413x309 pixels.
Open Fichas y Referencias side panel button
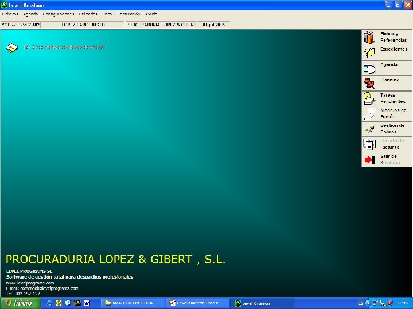pyautogui.click(x=387, y=37)
